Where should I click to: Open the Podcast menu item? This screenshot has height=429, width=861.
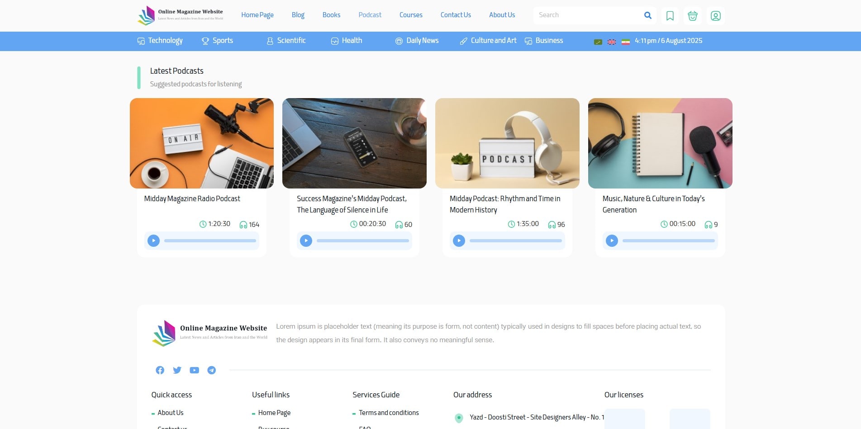pos(370,15)
